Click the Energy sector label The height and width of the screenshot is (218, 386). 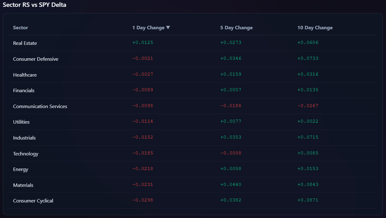[21, 169]
